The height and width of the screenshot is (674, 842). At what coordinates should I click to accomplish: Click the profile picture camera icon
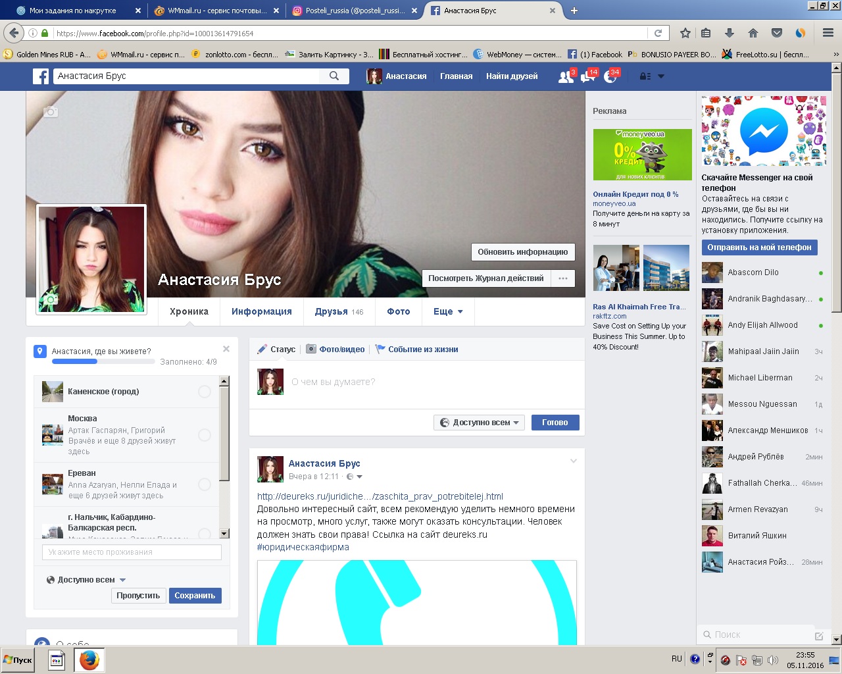(50, 300)
